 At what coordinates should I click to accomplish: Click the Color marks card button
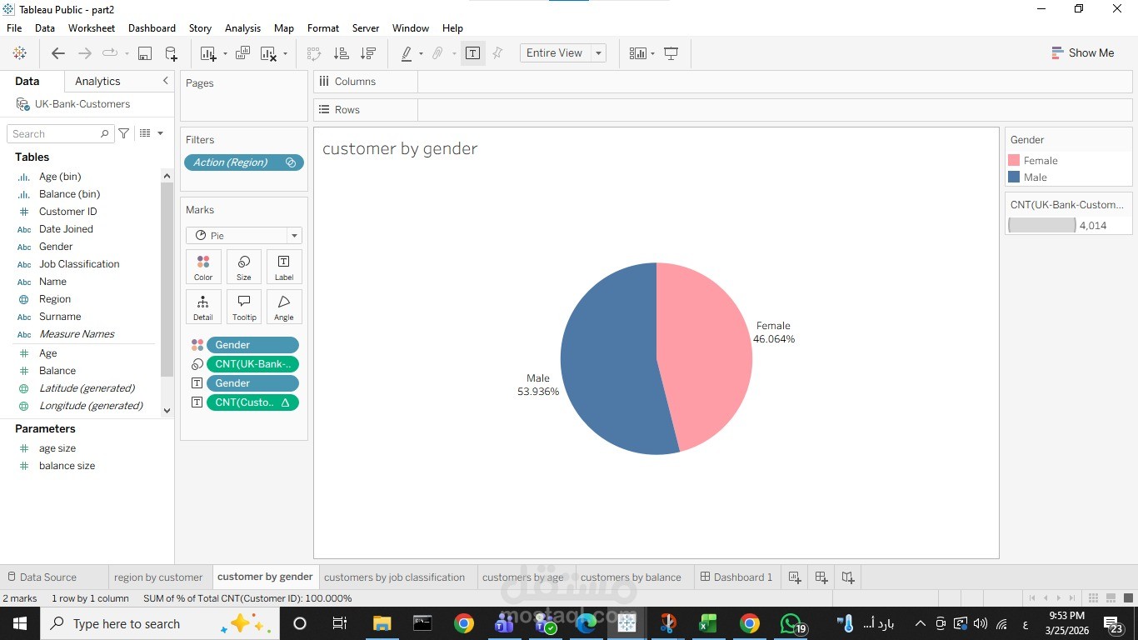[x=203, y=267]
